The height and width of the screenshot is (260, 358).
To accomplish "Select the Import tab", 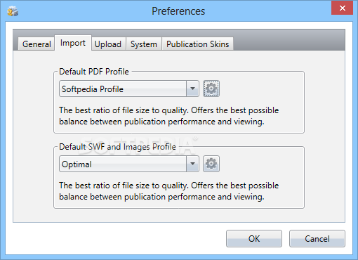I will coord(73,43).
